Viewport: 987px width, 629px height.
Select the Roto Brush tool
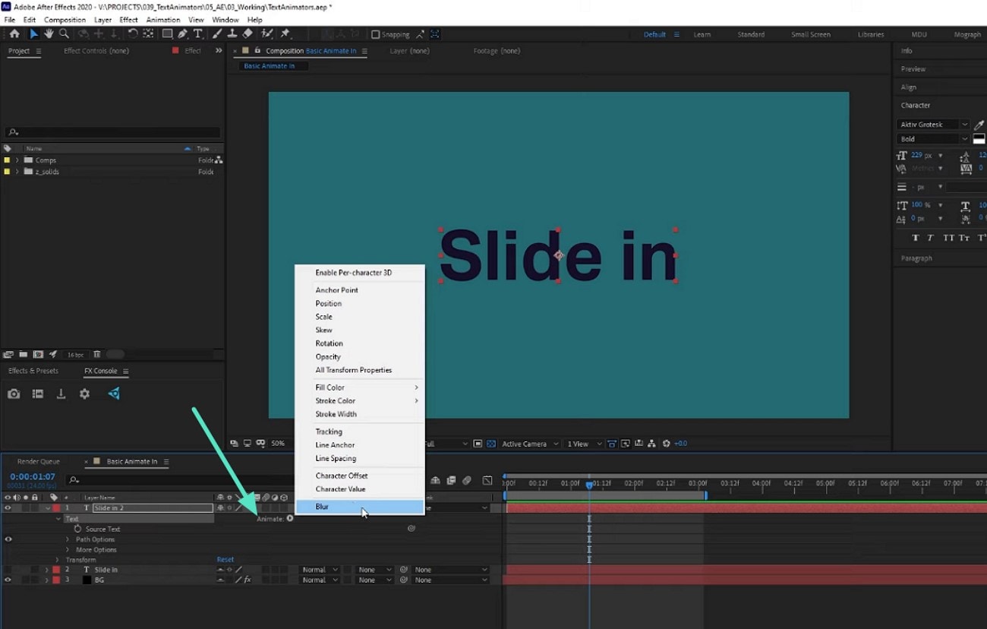pos(266,34)
